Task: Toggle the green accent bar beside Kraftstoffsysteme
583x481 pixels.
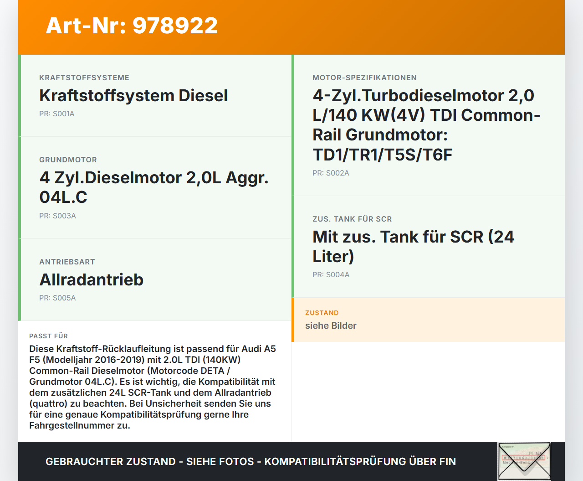Action: pos(19,96)
